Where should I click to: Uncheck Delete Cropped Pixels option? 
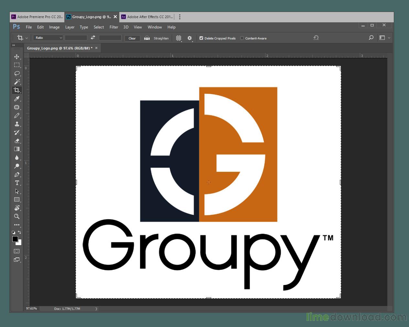pos(201,38)
